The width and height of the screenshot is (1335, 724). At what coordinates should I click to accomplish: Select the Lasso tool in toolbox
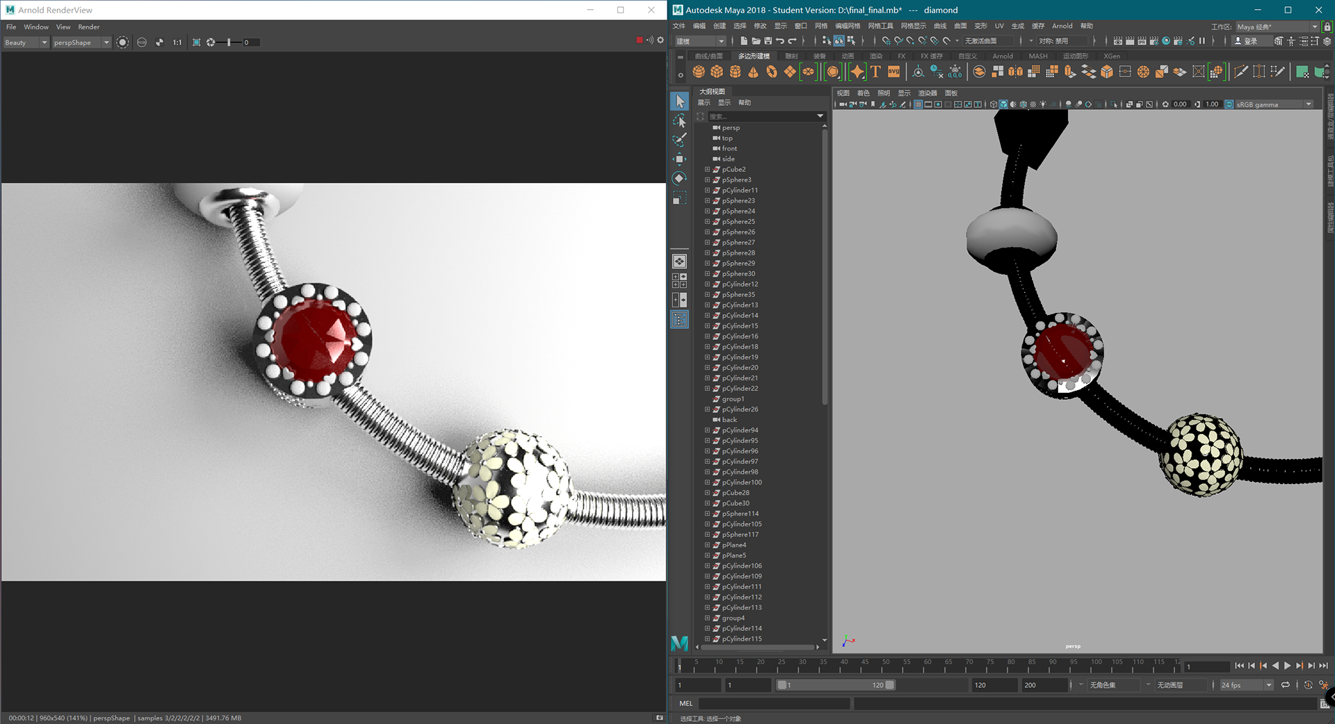680,120
